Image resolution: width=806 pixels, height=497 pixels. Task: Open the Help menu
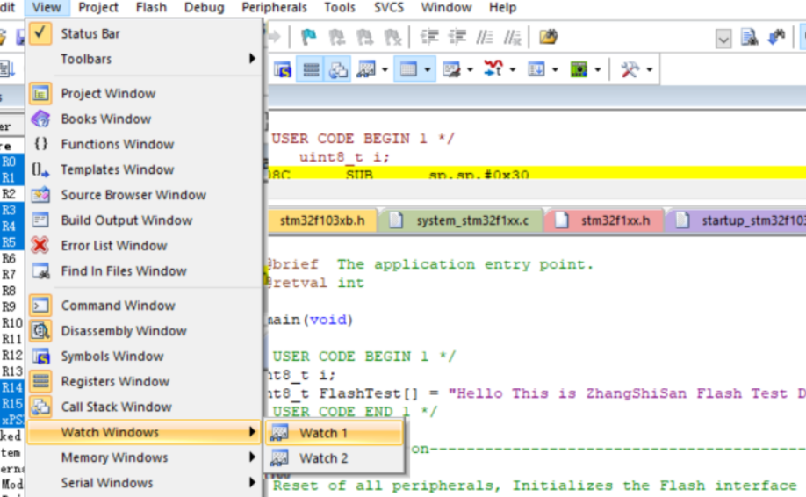pyautogui.click(x=502, y=8)
